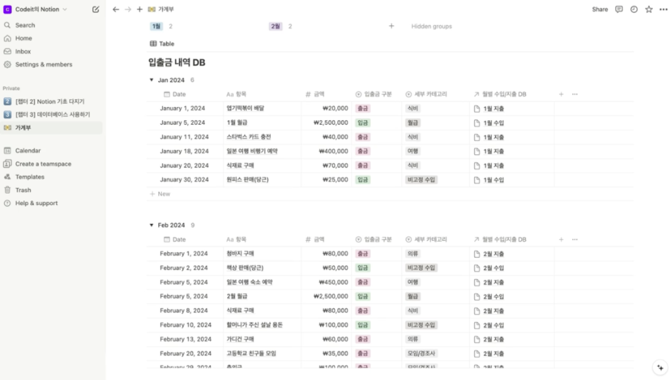Favorite this page with the star icon
670x380 pixels.
click(x=647, y=9)
